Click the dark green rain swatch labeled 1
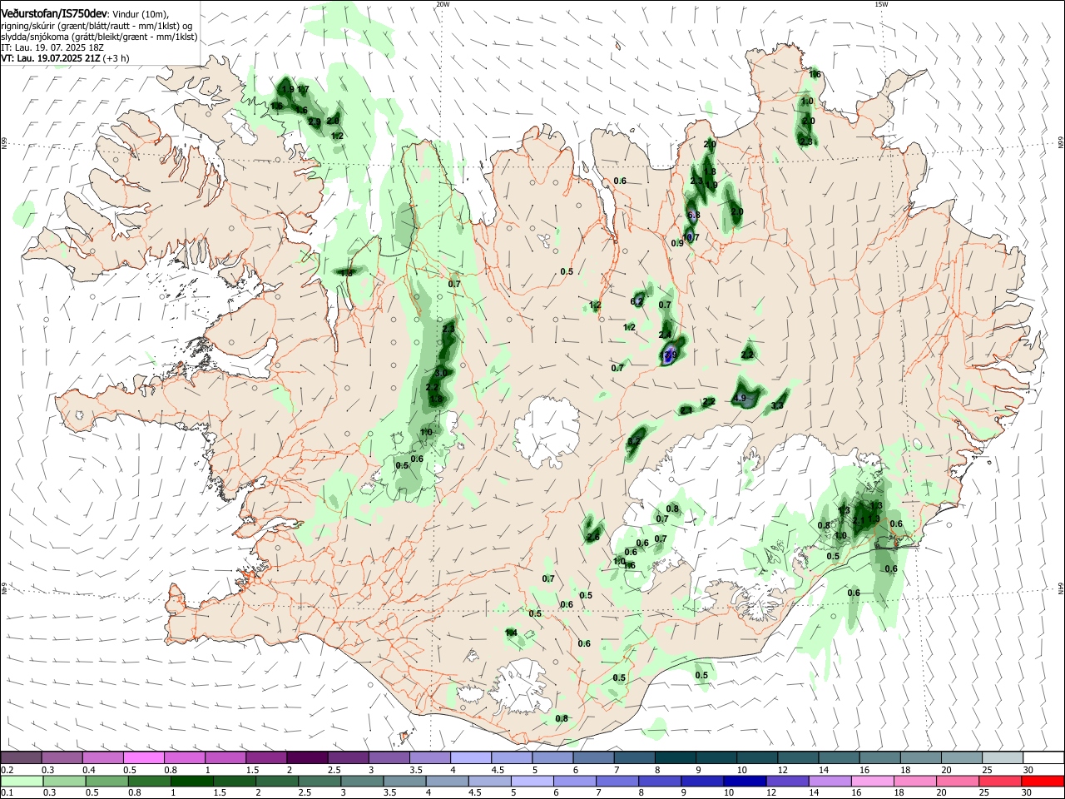This screenshot has width=1065, height=799. pyautogui.click(x=192, y=782)
